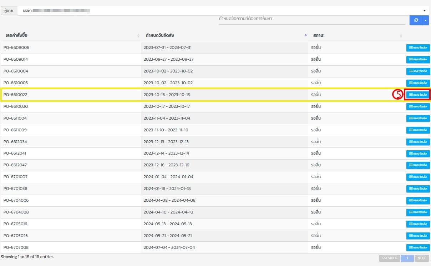Click the blue refresh icon button
The height and width of the screenshot is (266, 431).
tap(416, 20)
